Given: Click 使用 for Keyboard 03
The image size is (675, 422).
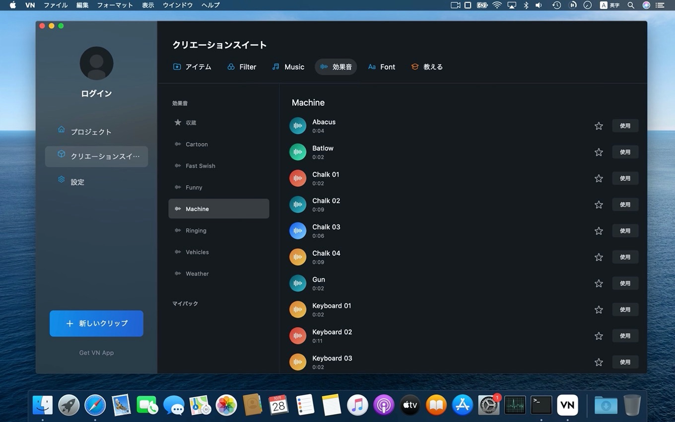Looking at the screenshot, I should (x=625, y=362).
